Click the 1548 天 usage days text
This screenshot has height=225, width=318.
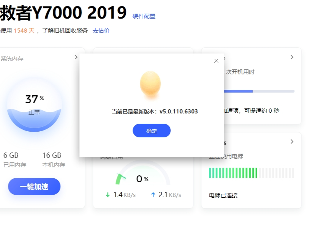24,31
